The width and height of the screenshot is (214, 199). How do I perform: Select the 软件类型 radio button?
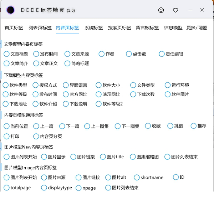click(6, 85)
